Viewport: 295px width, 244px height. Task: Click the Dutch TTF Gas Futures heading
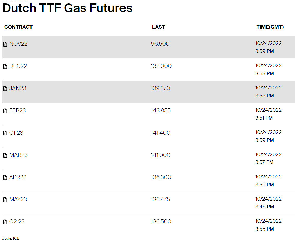pyautogui.click(x=68, y=8)
